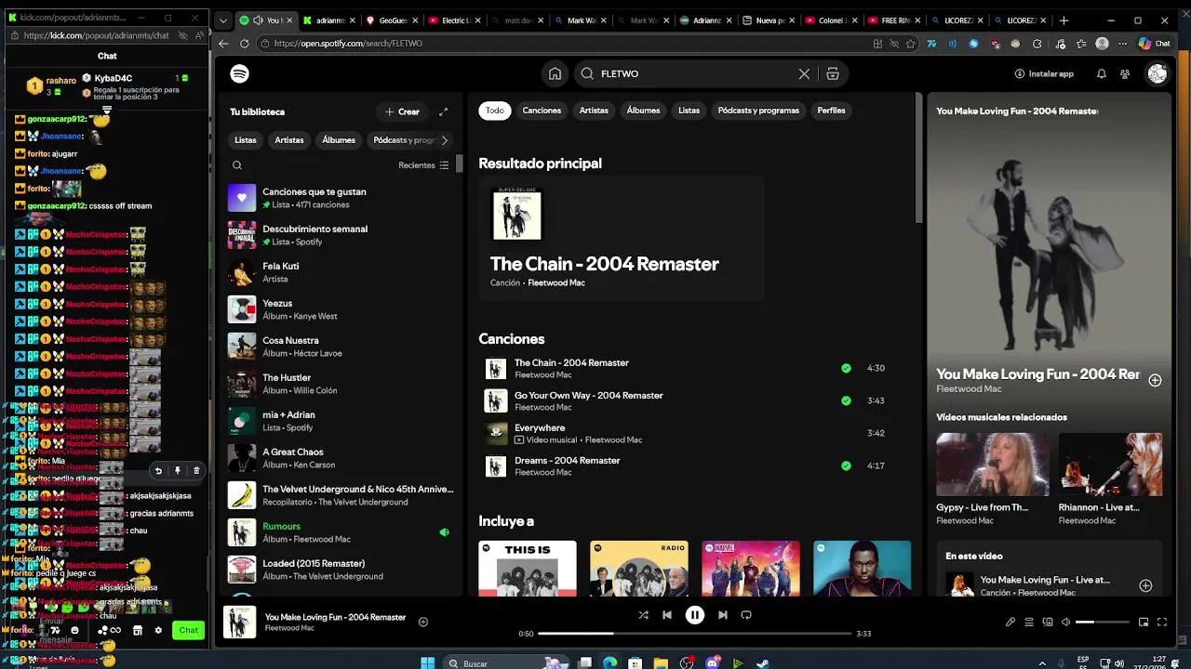Screen dimensions: 1191x669
Task: Adjust the Spotify volume slider
Action: click(x=1103, y=622)
